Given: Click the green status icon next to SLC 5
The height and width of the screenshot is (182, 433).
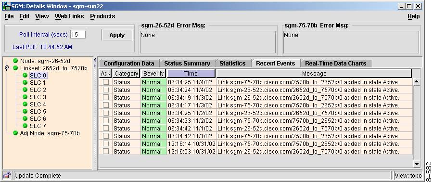Looking at the screenshot, I should click(x=25, y=111).
